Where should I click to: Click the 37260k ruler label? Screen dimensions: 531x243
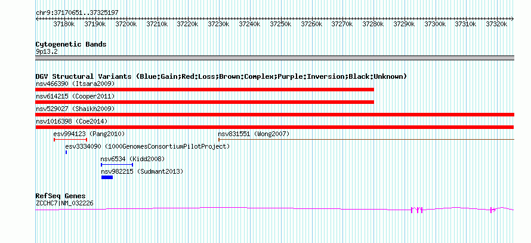(312, 24)
